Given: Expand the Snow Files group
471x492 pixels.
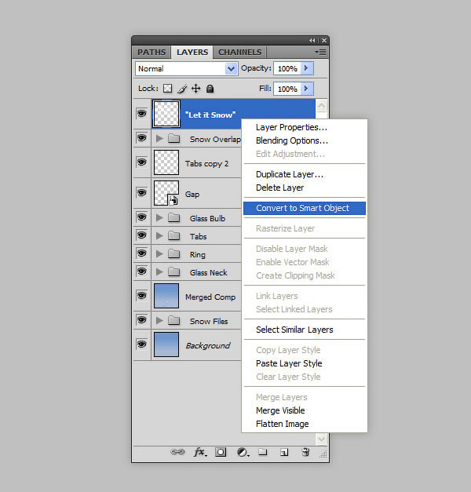Looking at the screenshot, I should [159, 320].
